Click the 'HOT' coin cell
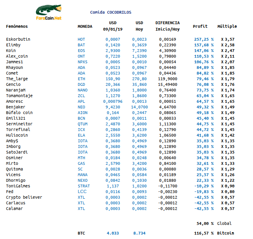Image resolution: width=253 pixels, height=239 pixels. 81,39
